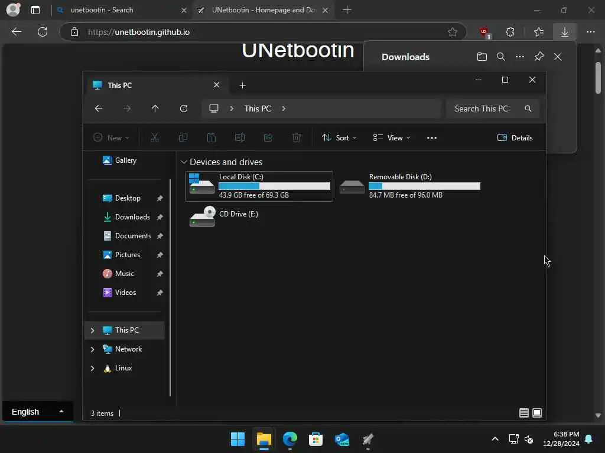Open a new Edge browser tab
This screenshot has width=605, height=453.
point(347,10)
